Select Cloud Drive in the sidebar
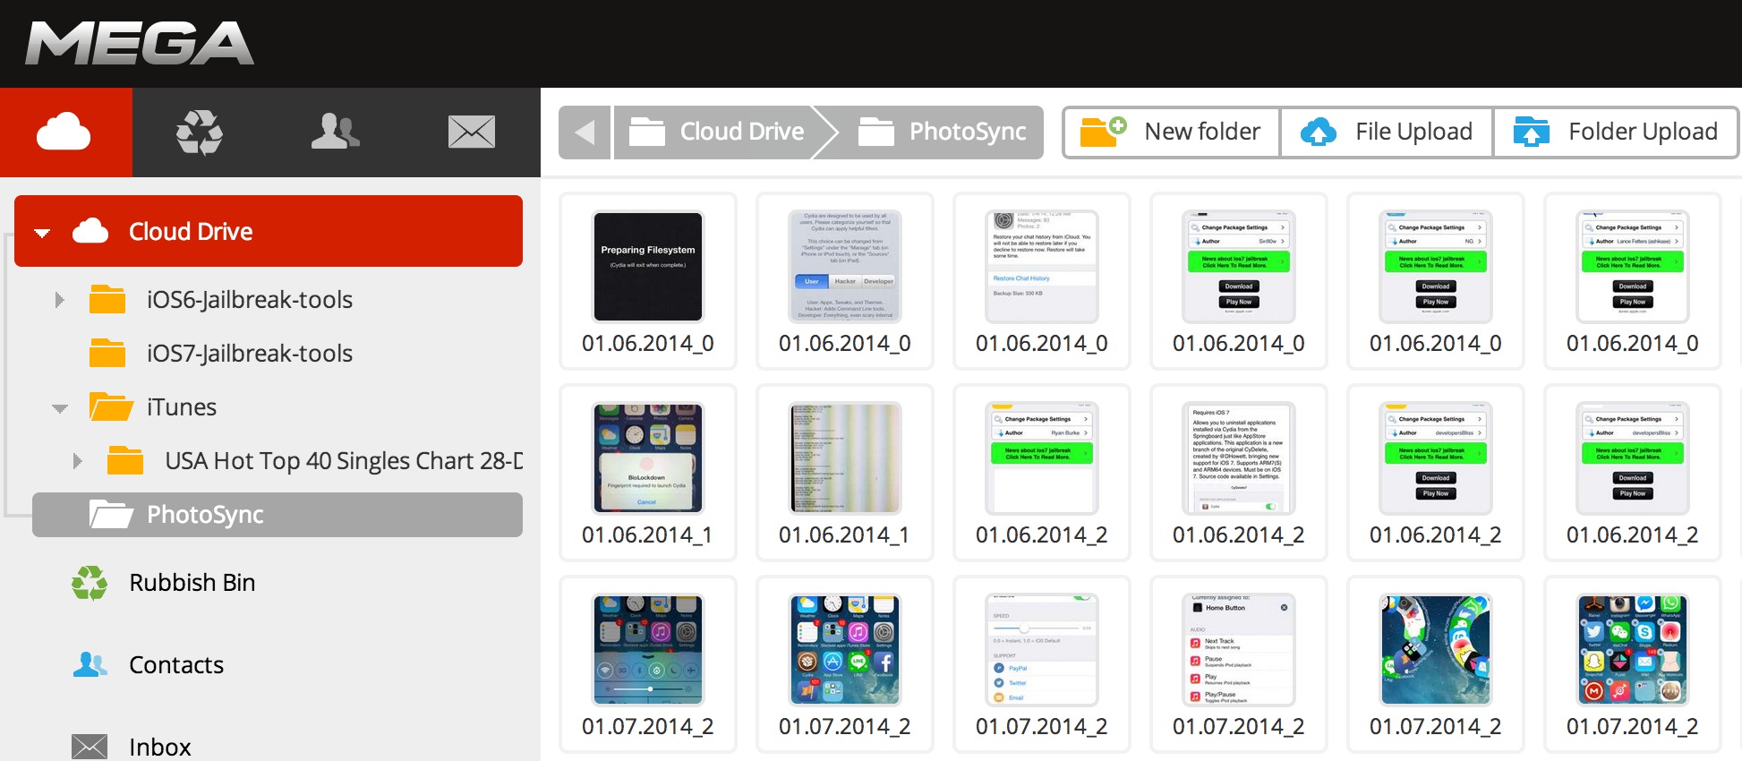Viewport: 1742px width, 761px height. [x=269, y=231]
